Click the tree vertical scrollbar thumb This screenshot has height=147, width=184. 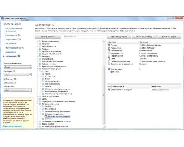(x=104, y=95)
